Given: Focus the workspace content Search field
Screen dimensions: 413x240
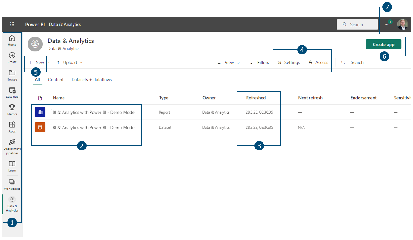Looking at the screenshot, I should pos(357,62).
